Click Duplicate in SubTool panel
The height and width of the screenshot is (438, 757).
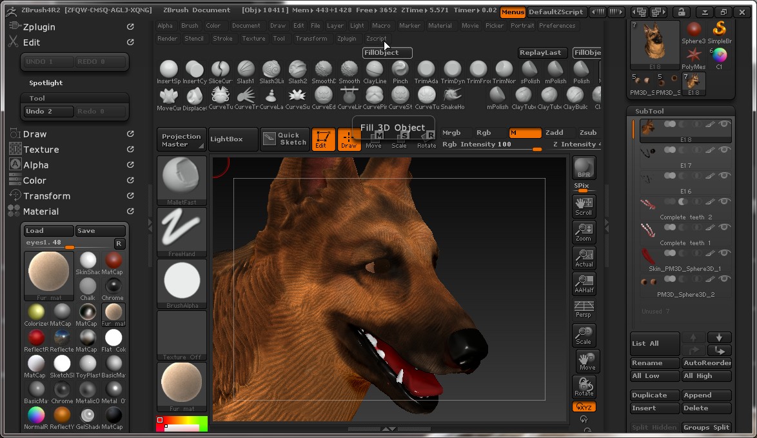coord(655,395)
